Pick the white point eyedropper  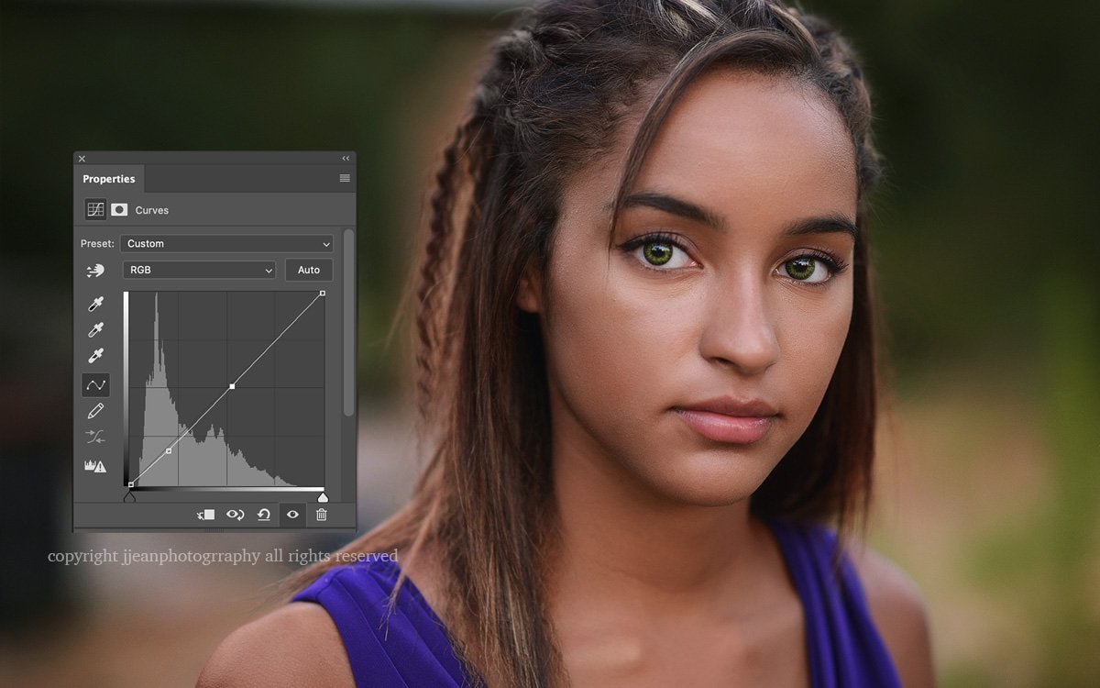tap(95, 356)
